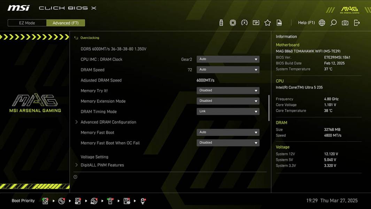Open the Memory Extension Mode dropdown
Viewport: 371px width, 209px height.
click(x=228, y=101)
